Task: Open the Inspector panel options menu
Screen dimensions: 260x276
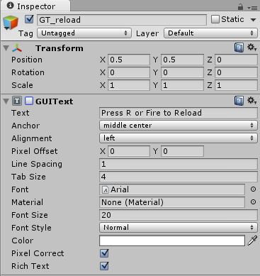Action: pos(253,8)
